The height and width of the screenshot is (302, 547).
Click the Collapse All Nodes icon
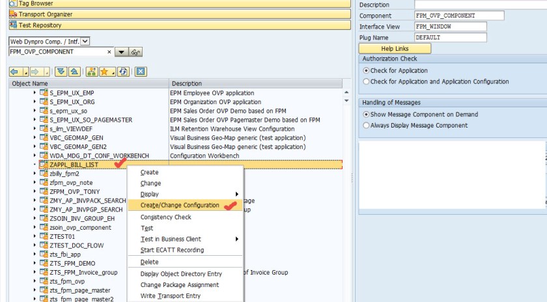click(x=74, y=72)
